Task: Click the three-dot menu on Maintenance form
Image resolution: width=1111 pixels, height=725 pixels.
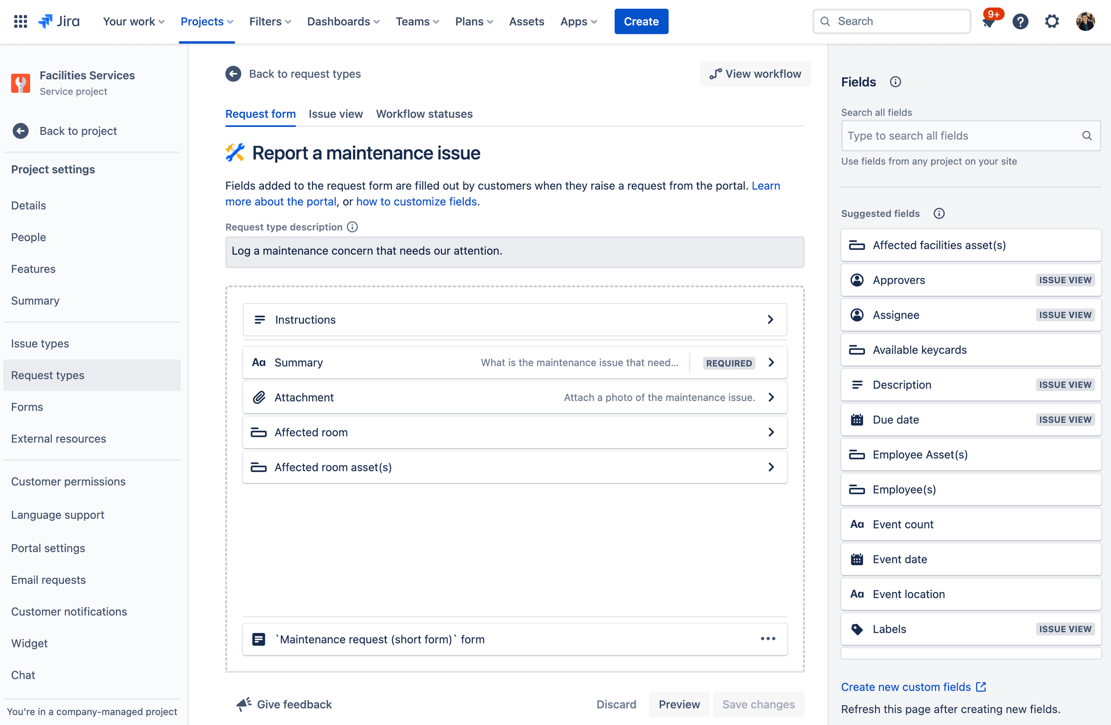Action: [768, 639]
